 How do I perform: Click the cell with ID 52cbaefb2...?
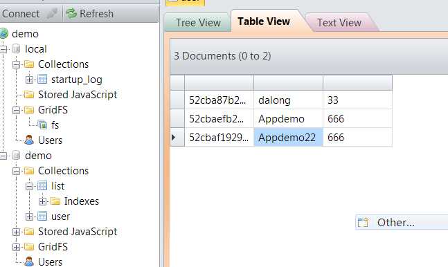(219, 118)
